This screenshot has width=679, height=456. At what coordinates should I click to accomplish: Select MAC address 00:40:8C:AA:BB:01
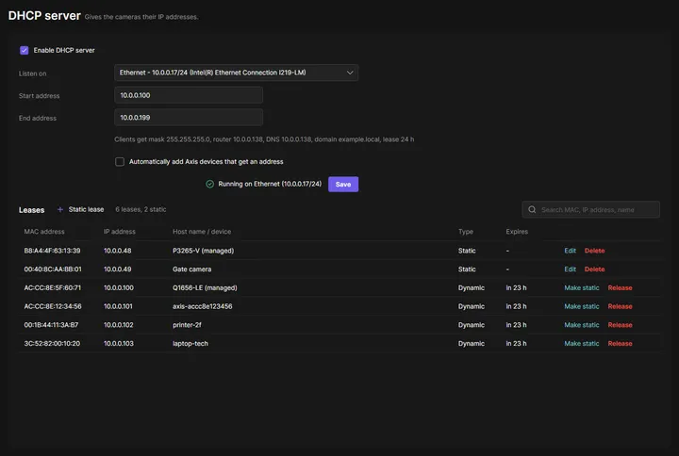click(x=53, y=269)
